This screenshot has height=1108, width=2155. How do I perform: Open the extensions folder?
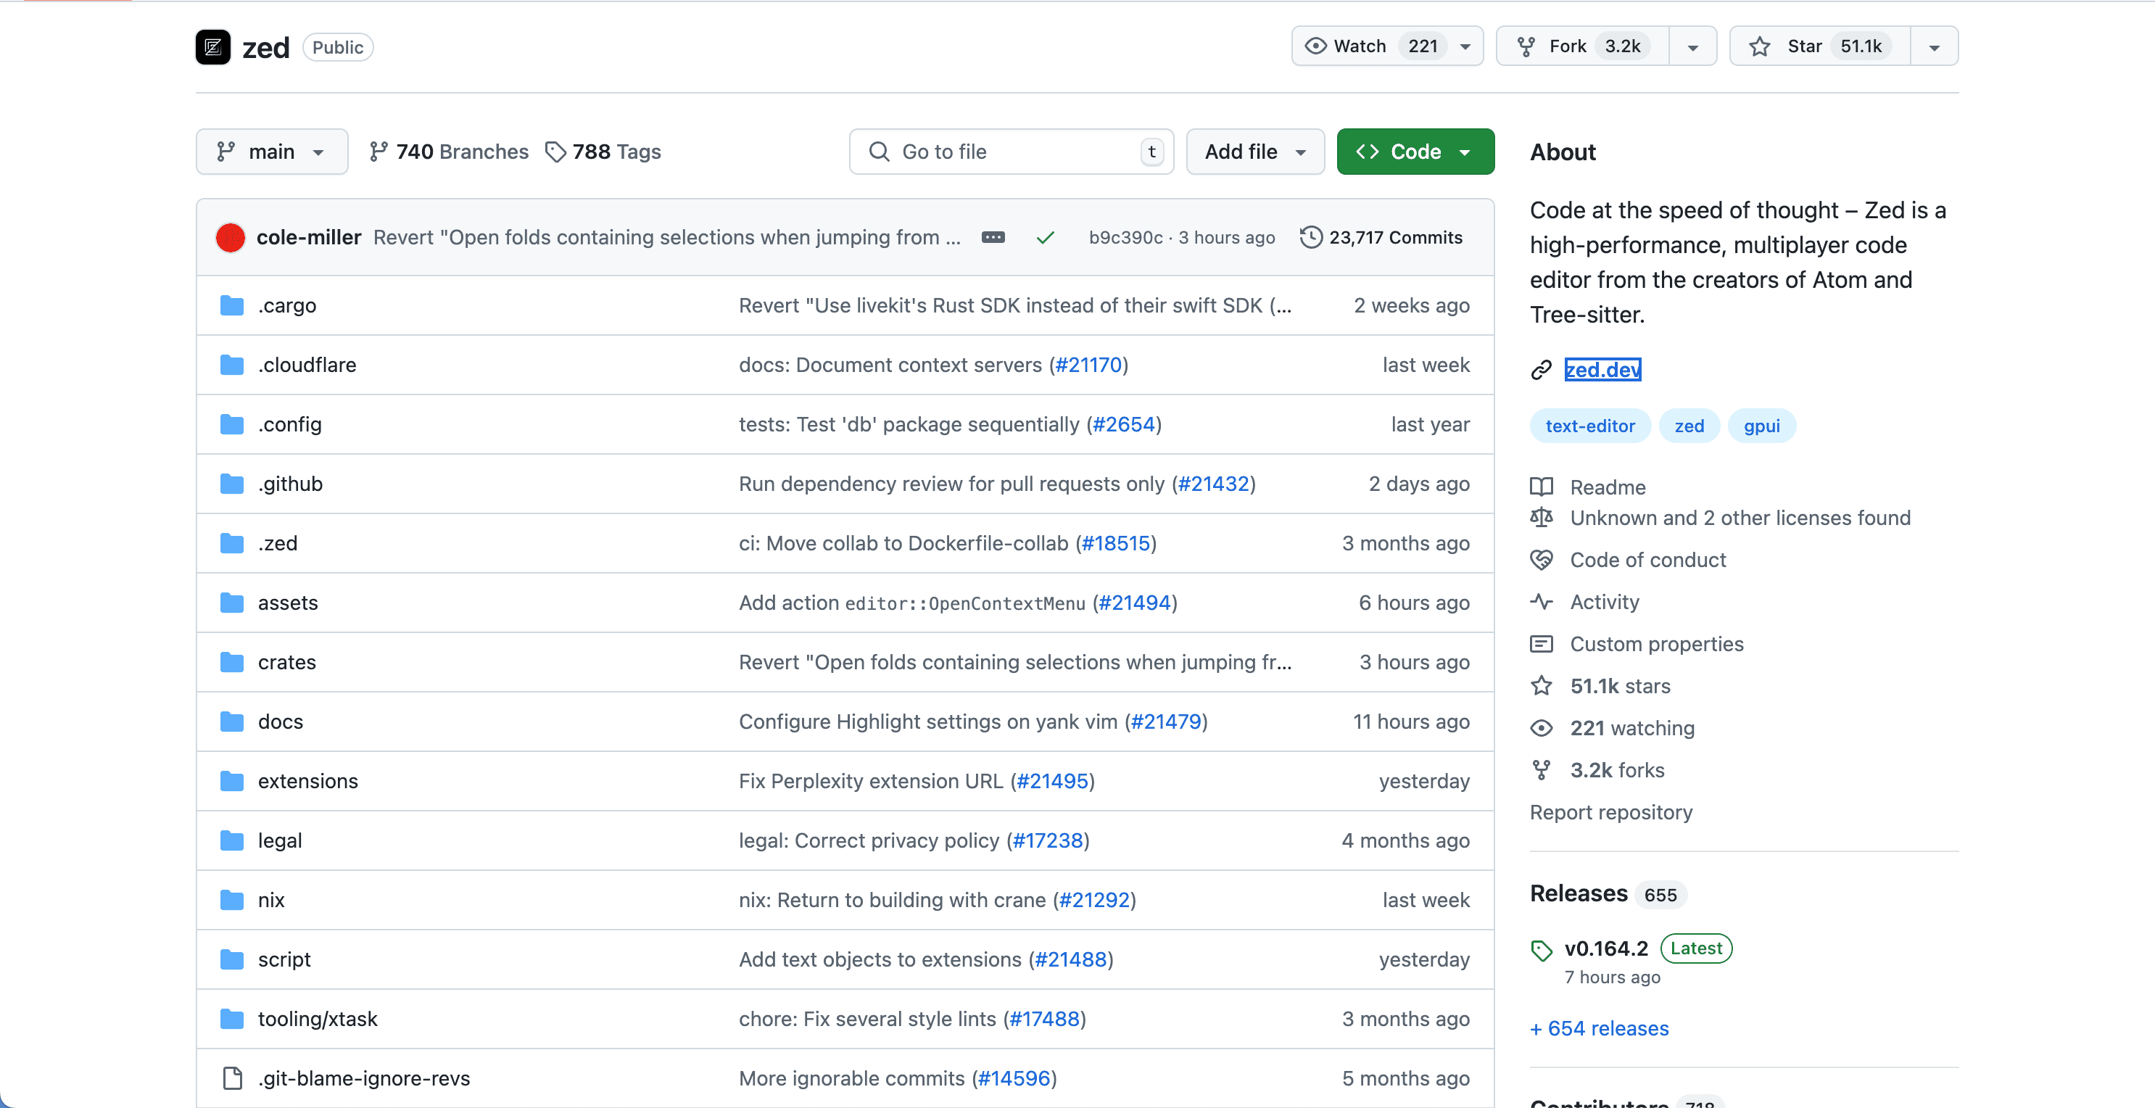(307, 780)
